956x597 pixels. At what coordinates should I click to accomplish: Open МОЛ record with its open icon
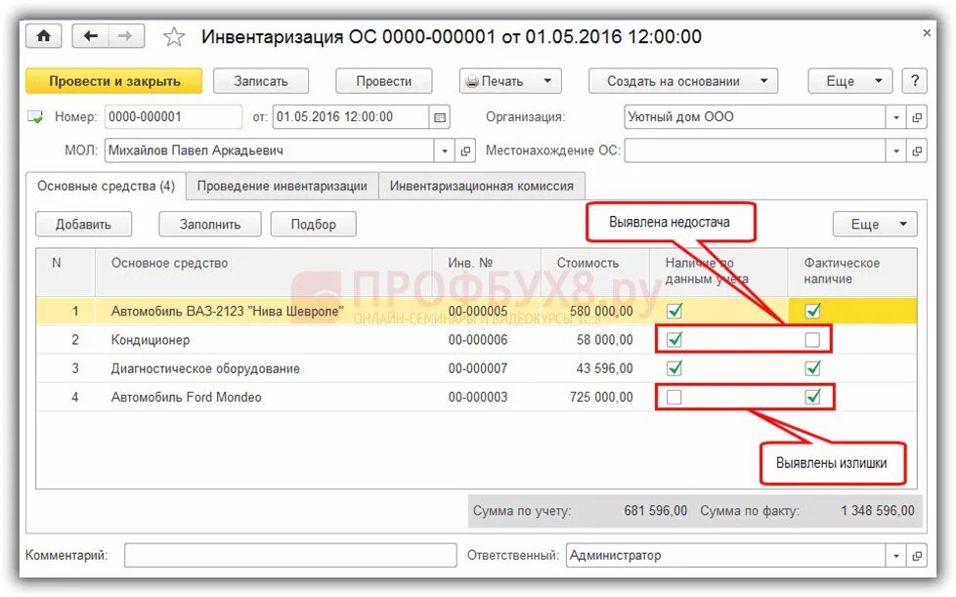[x=465, y=150]
